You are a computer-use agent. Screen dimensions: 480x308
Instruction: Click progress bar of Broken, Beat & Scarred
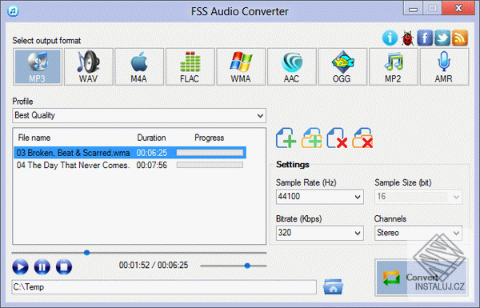[x=210, y=153]
